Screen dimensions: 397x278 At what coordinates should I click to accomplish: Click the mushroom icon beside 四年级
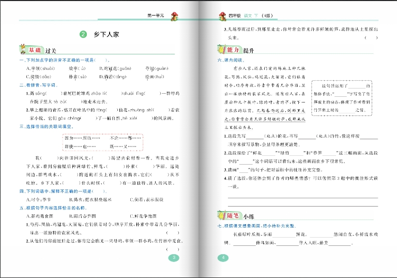pyautogui.click(x=223, y=16)
